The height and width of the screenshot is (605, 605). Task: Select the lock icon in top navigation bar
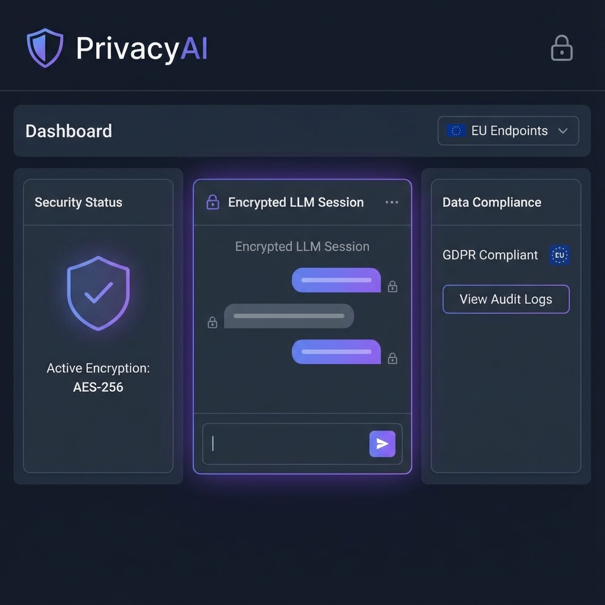(x=561, y=48)
